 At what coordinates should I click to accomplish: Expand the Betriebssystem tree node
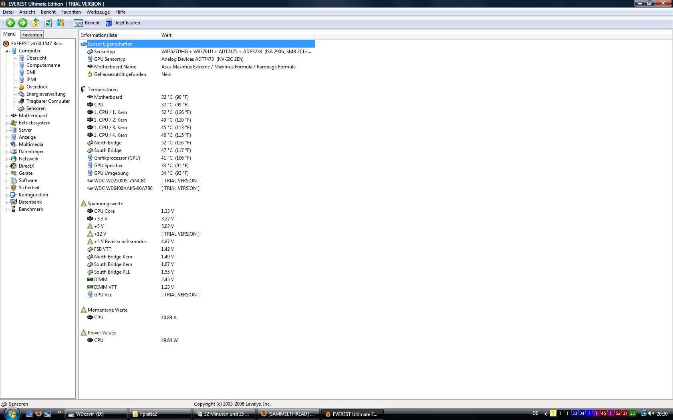6,123
